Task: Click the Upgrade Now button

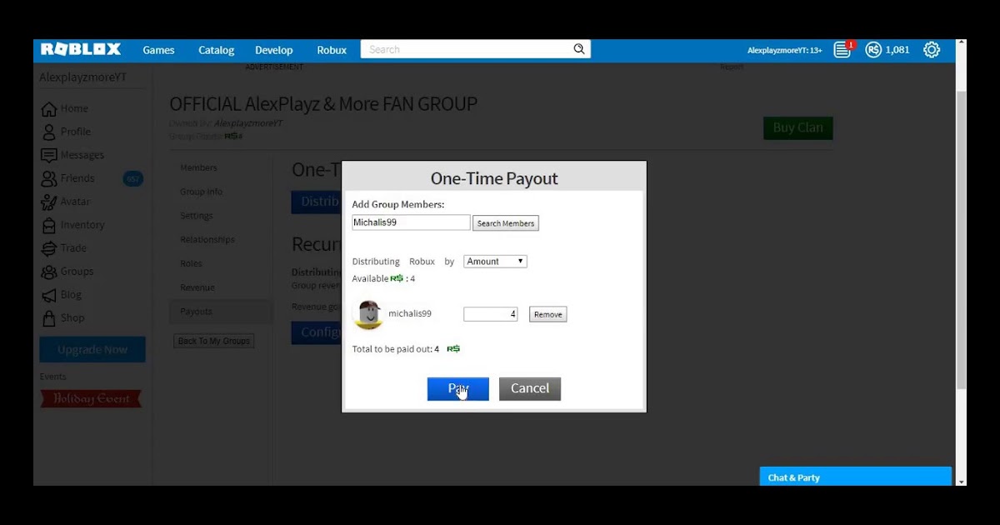Action: pos(92,350)
